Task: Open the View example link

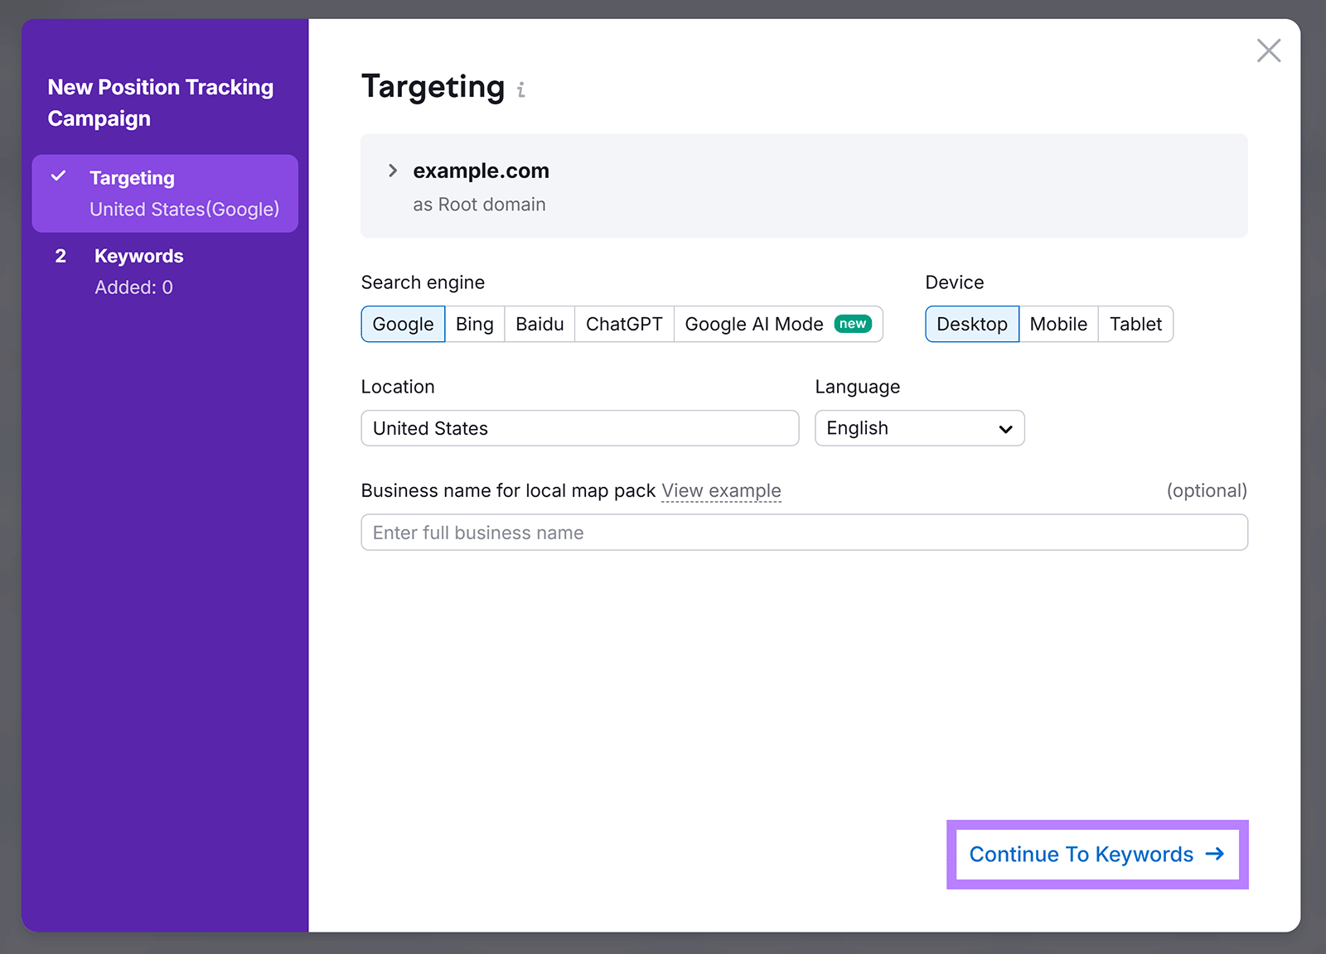Action: point(720,490)
